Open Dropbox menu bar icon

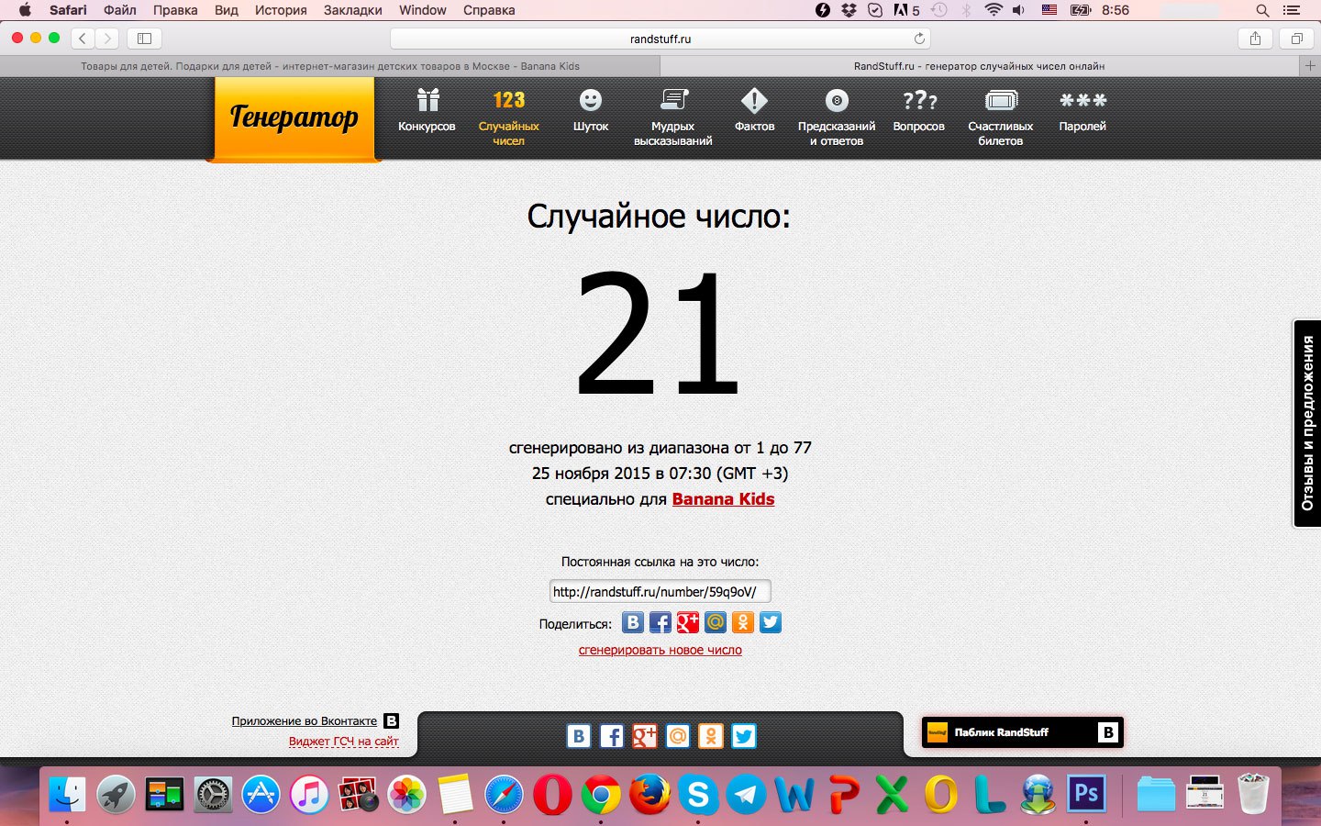(x=849, y=10)
